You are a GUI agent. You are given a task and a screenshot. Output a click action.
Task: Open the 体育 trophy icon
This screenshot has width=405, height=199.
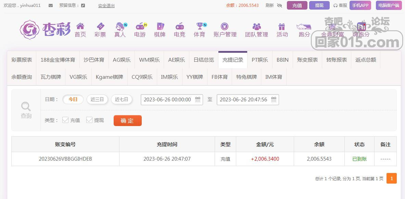tap(199, 26)
